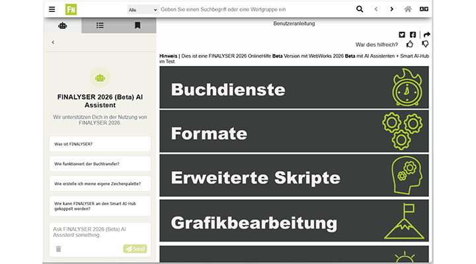
Task: Click the FINALYSER 2026 (Beta) AI Assistent heading
Action: 100,101
